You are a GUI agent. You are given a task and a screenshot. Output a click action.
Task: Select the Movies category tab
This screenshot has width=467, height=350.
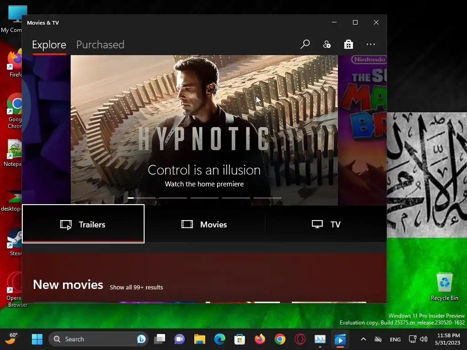204,224
